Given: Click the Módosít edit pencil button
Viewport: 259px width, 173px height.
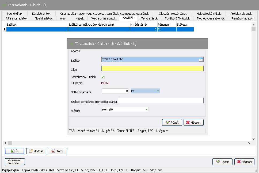Looking at the screenshot, I should (36, 151).
